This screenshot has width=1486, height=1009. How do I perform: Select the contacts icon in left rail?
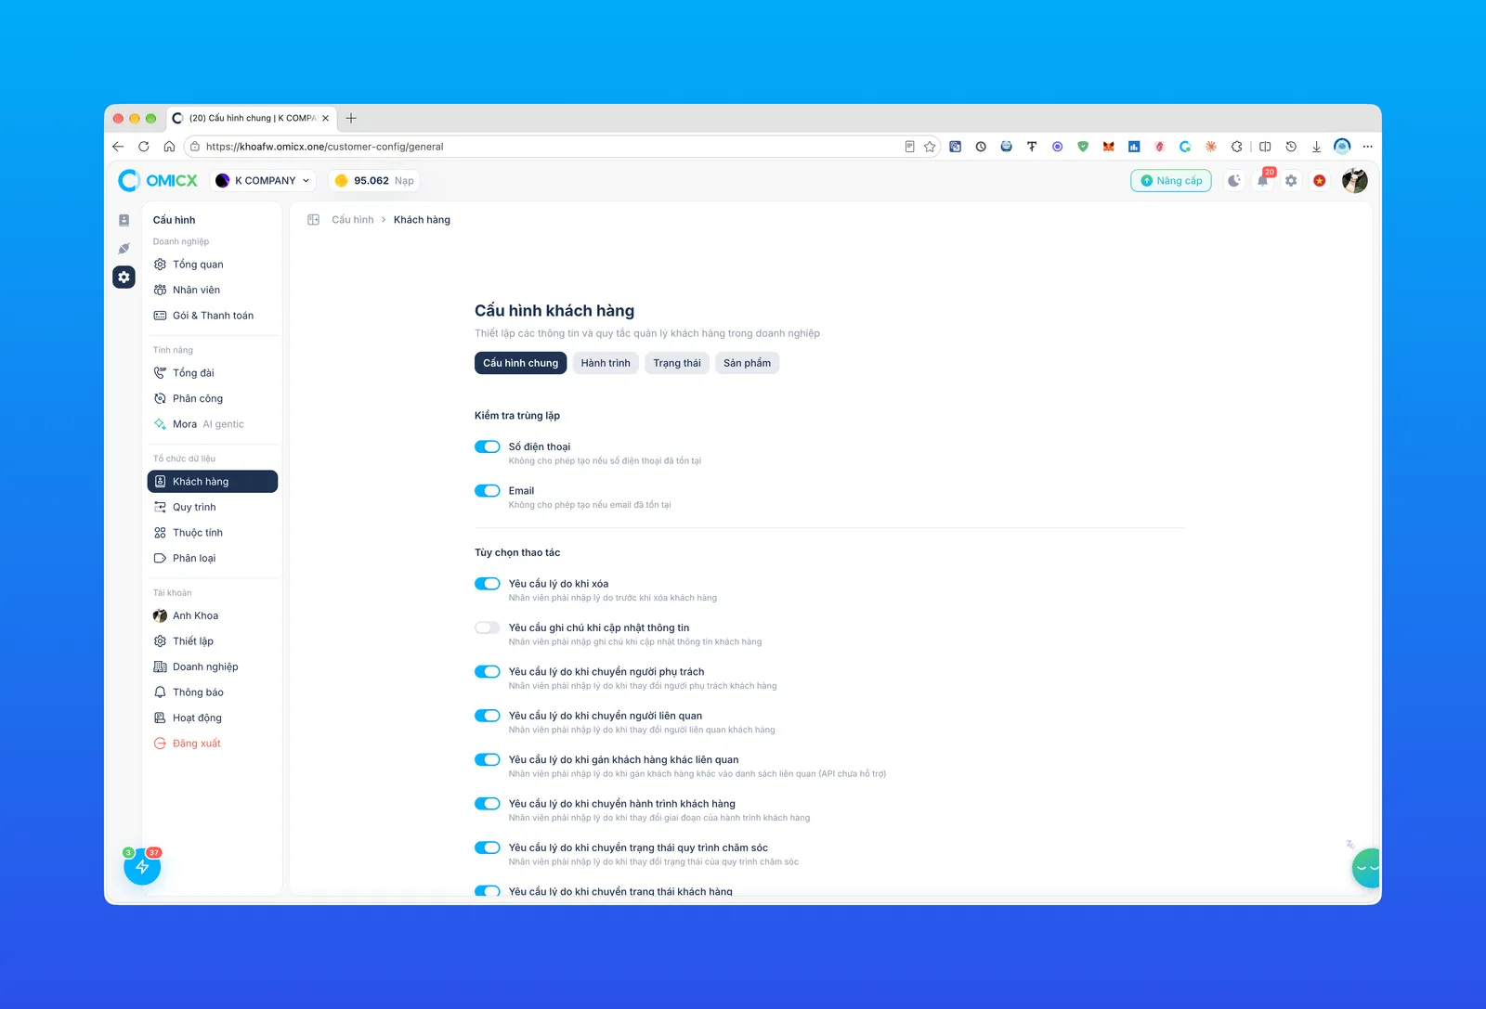[x=124, y=220]
